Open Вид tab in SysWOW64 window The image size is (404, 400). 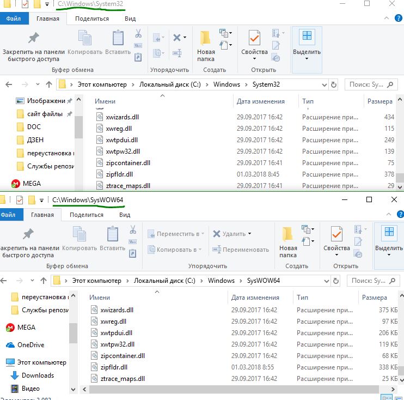point(125,215)
